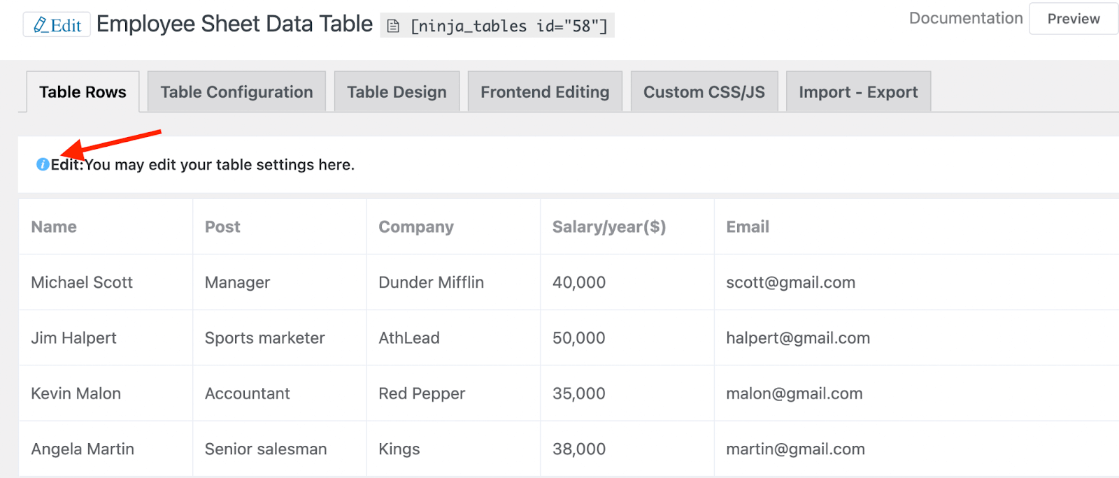Switch to the Import - Export tab
Viewport: 1119px width, 478px height.
pyautogui.click(x=858, y=92)
